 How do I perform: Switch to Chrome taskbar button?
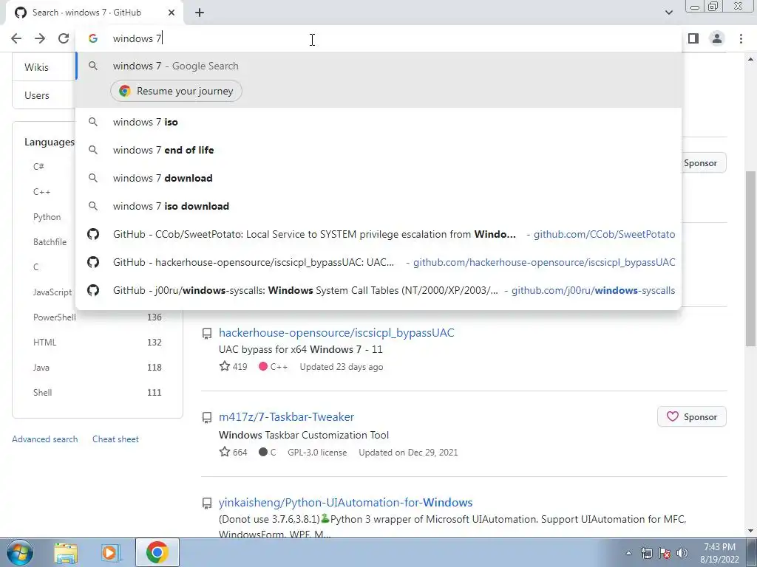(157, 552)
